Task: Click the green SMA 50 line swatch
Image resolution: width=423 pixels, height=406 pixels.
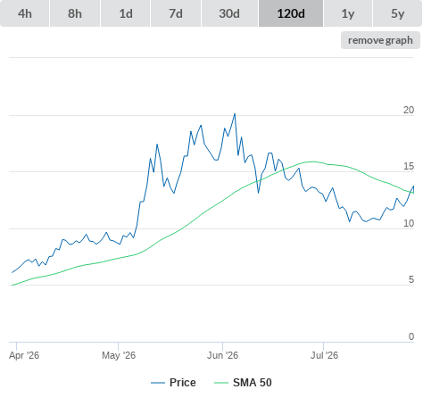Action: tap(221, 383)
